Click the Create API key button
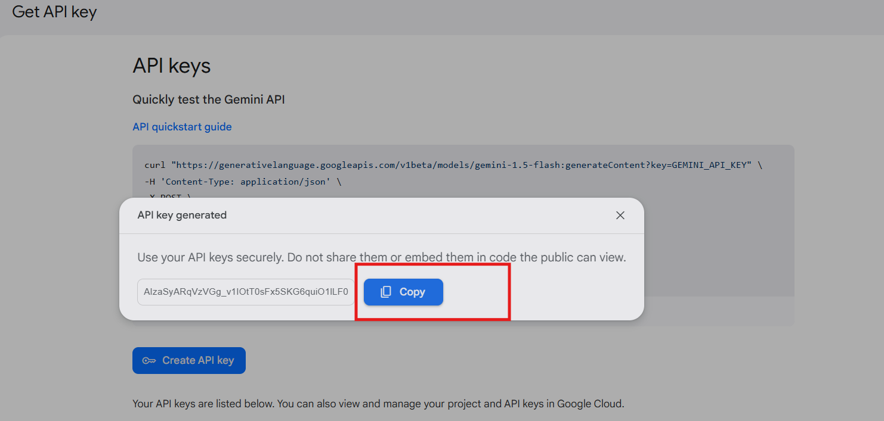Viewport: 884px width, 421px height. point(189,360)
